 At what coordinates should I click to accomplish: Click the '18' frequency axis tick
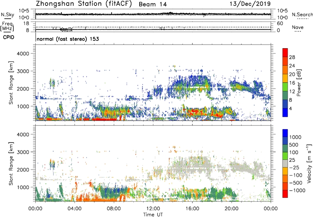tap(26, 24)
